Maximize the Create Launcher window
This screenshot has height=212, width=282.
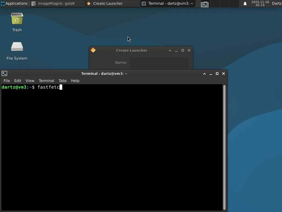coord(183,51)
